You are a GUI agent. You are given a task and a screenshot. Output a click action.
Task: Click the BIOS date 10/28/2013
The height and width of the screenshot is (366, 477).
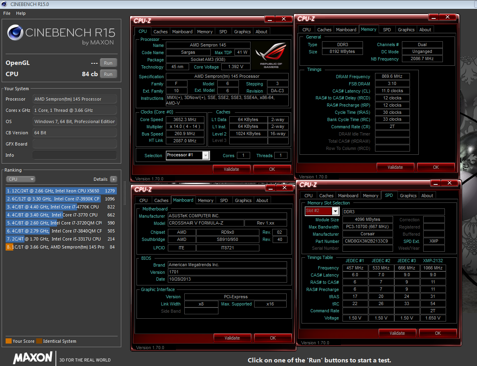pyautogui.click(x=227, y=279)
